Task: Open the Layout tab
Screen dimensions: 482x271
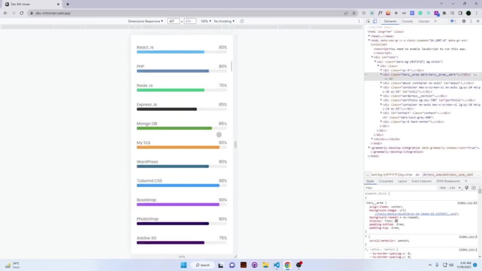Action: point(402,181)
